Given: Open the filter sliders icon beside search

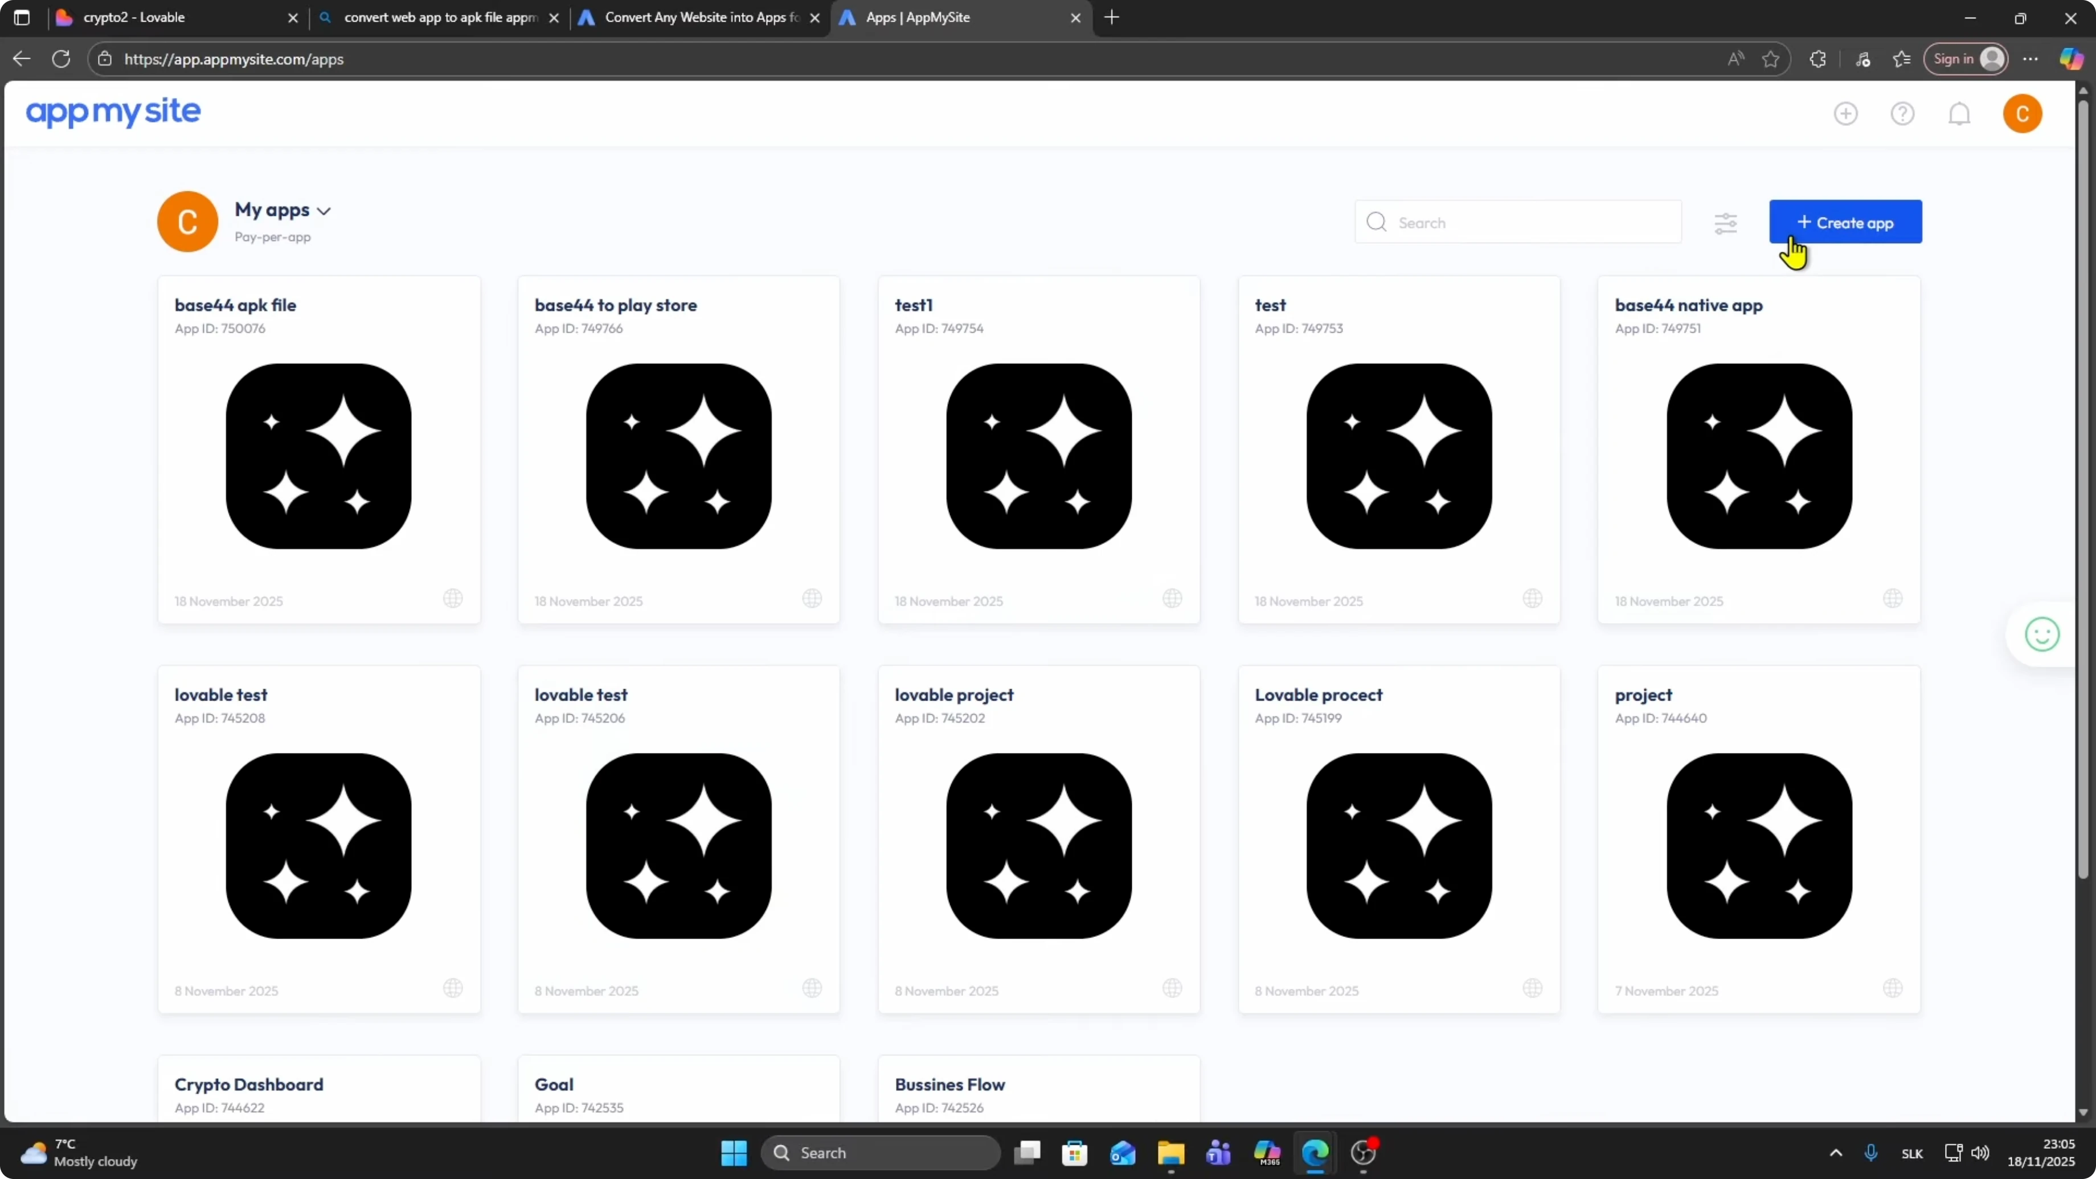Looking at the screenshot, I should (1726, 223).
